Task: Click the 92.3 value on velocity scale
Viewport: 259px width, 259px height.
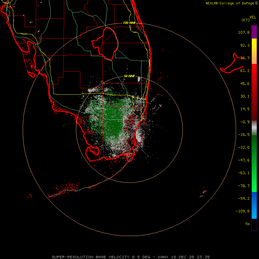Action: (x=245, y=45)
